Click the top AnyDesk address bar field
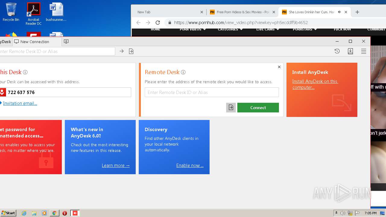 57,51
